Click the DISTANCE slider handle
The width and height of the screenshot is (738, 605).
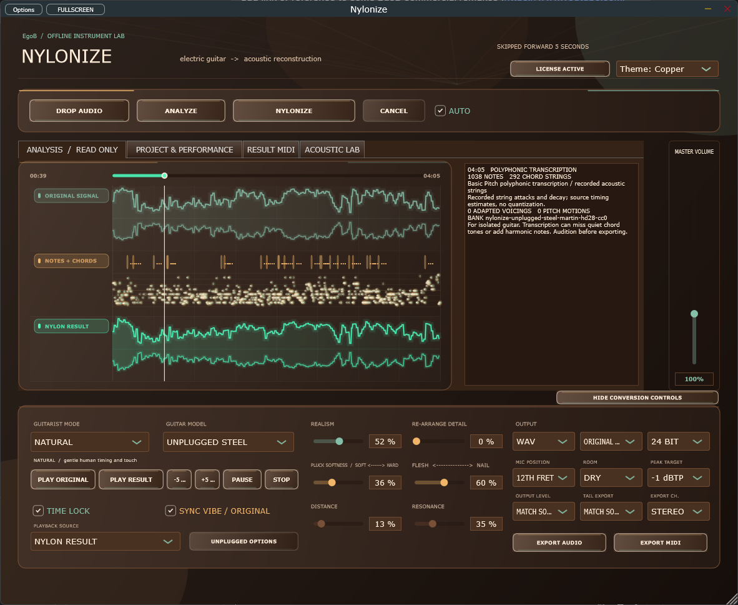[x=321, y=524]
